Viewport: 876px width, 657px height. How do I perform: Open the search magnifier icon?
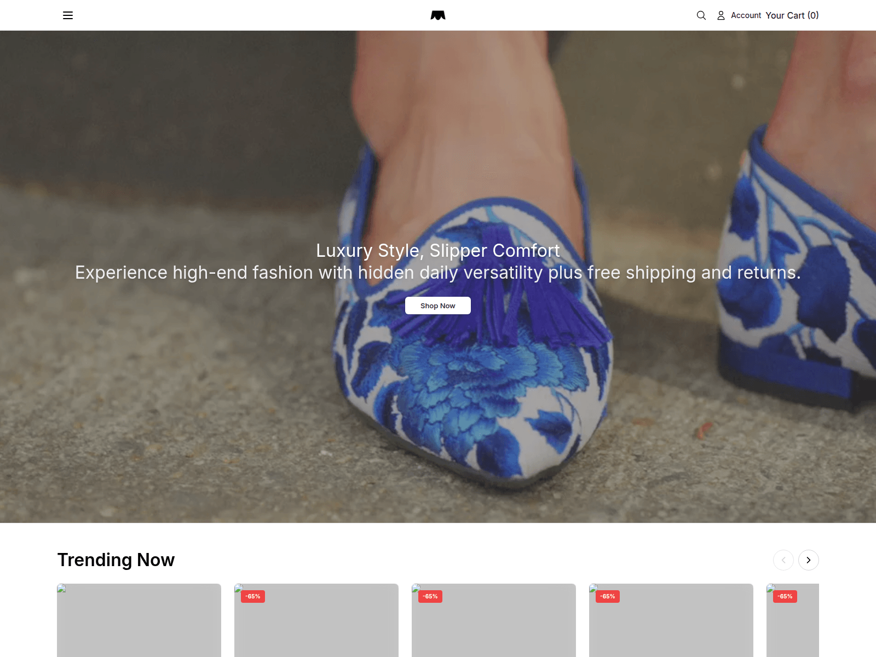pyautogui.click(x=701, y=15)
